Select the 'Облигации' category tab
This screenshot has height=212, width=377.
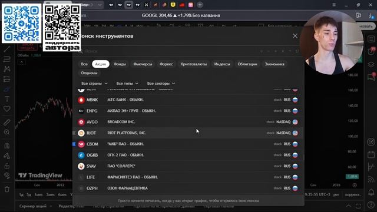(247, 64)
